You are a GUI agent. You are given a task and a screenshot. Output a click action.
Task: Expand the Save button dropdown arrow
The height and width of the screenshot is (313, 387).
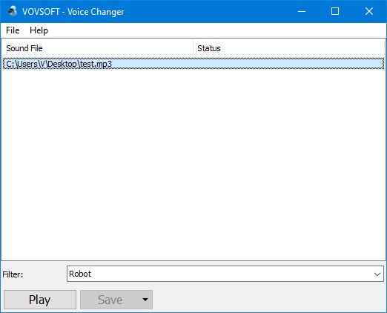(145, 300)
